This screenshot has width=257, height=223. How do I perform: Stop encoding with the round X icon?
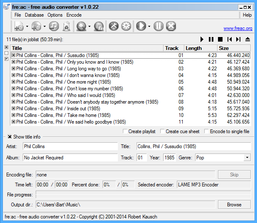point(171,26)
